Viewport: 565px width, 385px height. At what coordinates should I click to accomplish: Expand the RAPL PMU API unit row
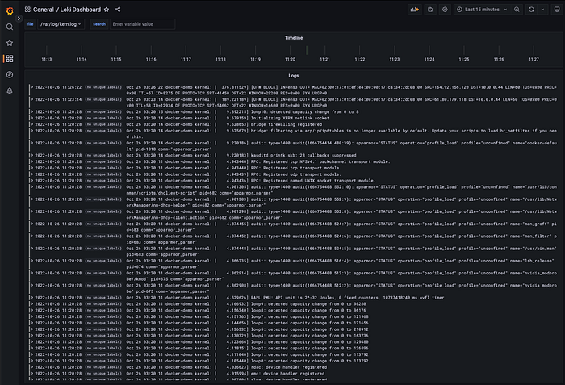point(32,298)
